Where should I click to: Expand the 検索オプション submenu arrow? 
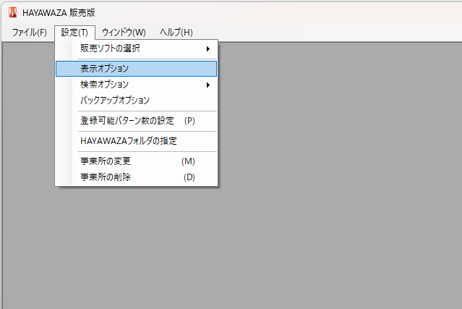tap(208, 85)
